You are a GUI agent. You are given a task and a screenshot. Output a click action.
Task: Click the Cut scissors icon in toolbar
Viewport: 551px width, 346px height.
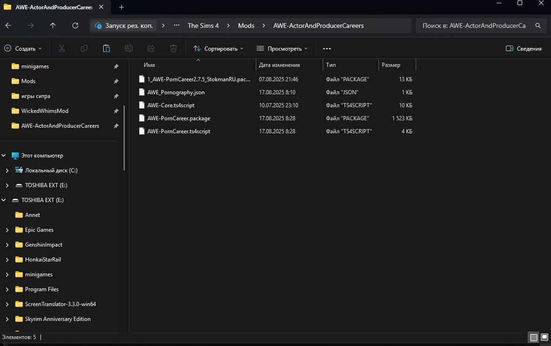(62, 48)
